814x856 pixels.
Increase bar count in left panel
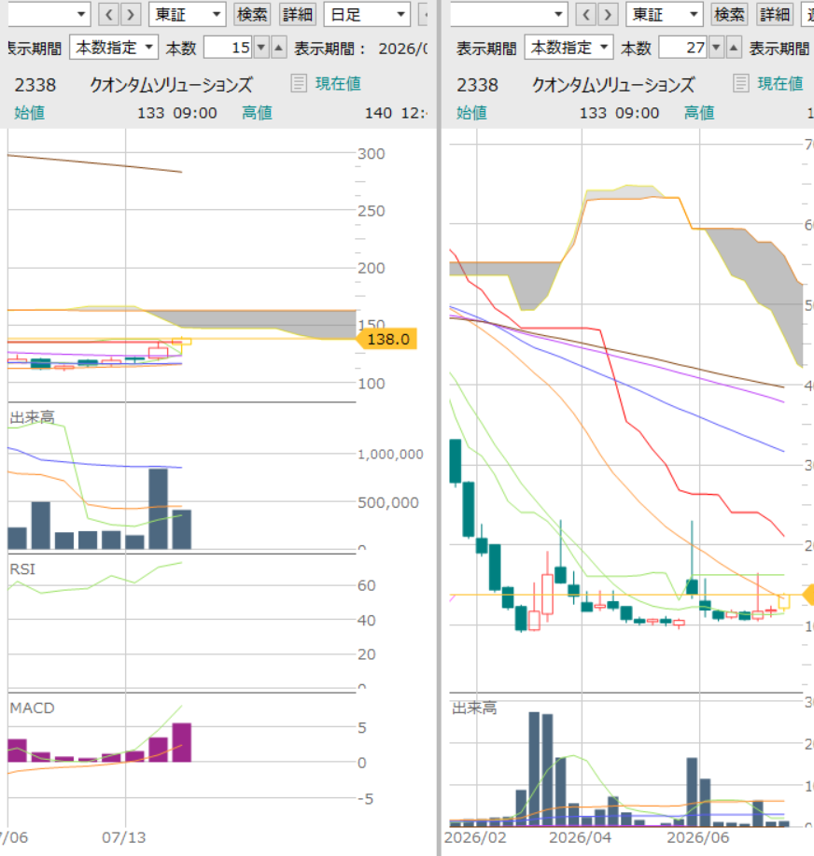[278, 48]
